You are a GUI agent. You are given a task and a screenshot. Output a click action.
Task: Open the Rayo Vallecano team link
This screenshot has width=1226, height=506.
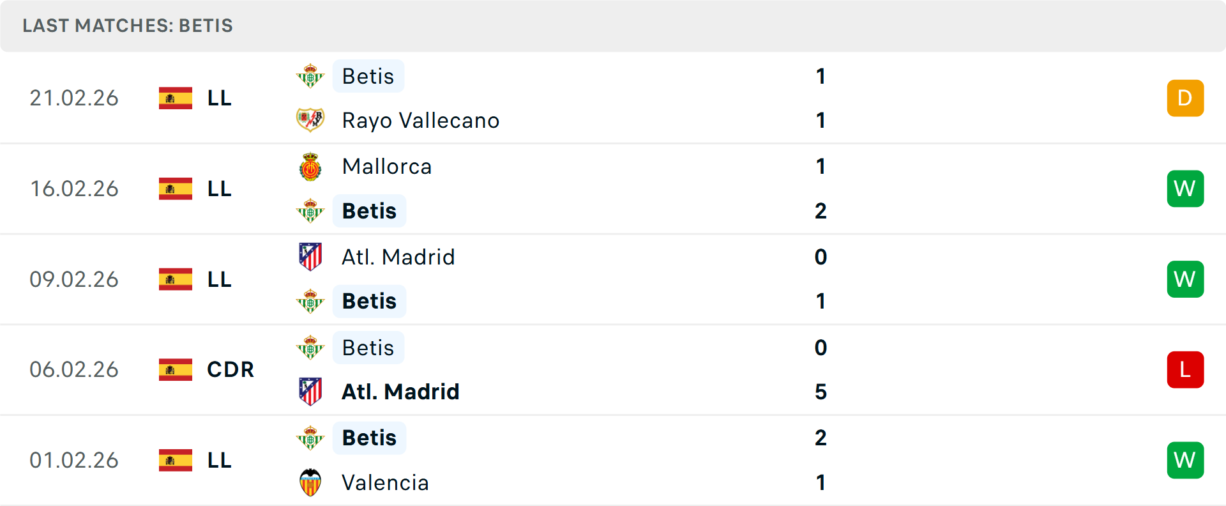[x=420, y=120]
